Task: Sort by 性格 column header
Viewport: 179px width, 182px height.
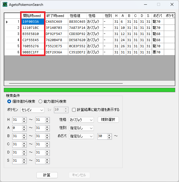Action: [x=95, y=16]
